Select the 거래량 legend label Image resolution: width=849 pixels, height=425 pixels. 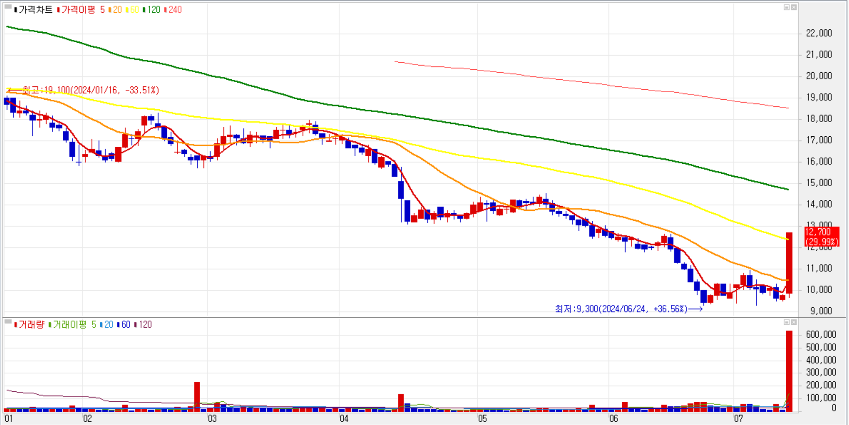(x=29, y=325)
